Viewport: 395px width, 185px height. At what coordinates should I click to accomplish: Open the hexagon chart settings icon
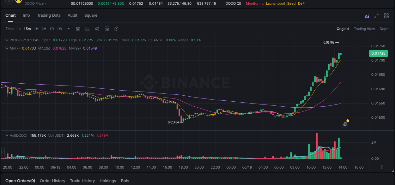coord(116,29)
